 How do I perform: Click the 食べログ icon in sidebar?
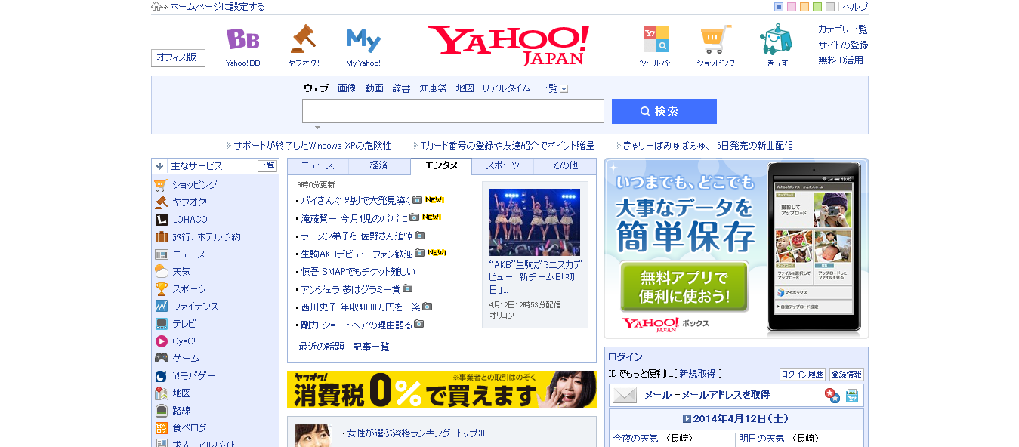point(161,428)
